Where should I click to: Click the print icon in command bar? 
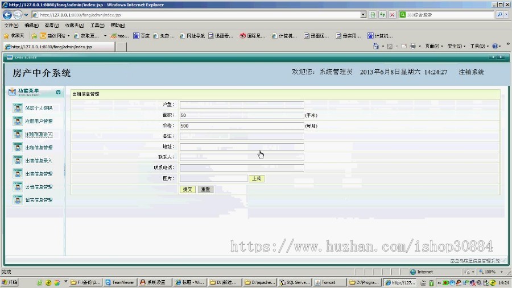coord(413,47)
